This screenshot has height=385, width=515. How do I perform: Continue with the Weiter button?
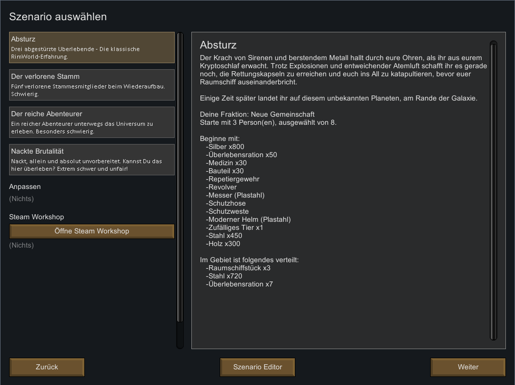coord(468,367)
